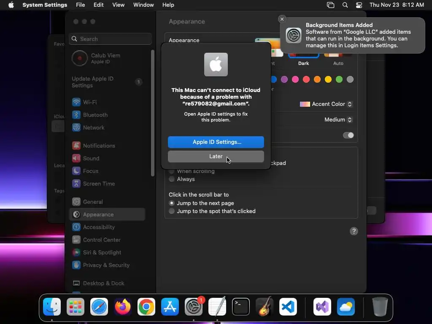Select 'Jump to the spot that's clicked'

(172, 211)
